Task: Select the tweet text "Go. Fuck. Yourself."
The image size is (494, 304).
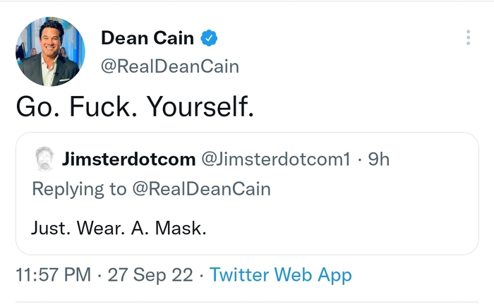Action: (133, 107)
